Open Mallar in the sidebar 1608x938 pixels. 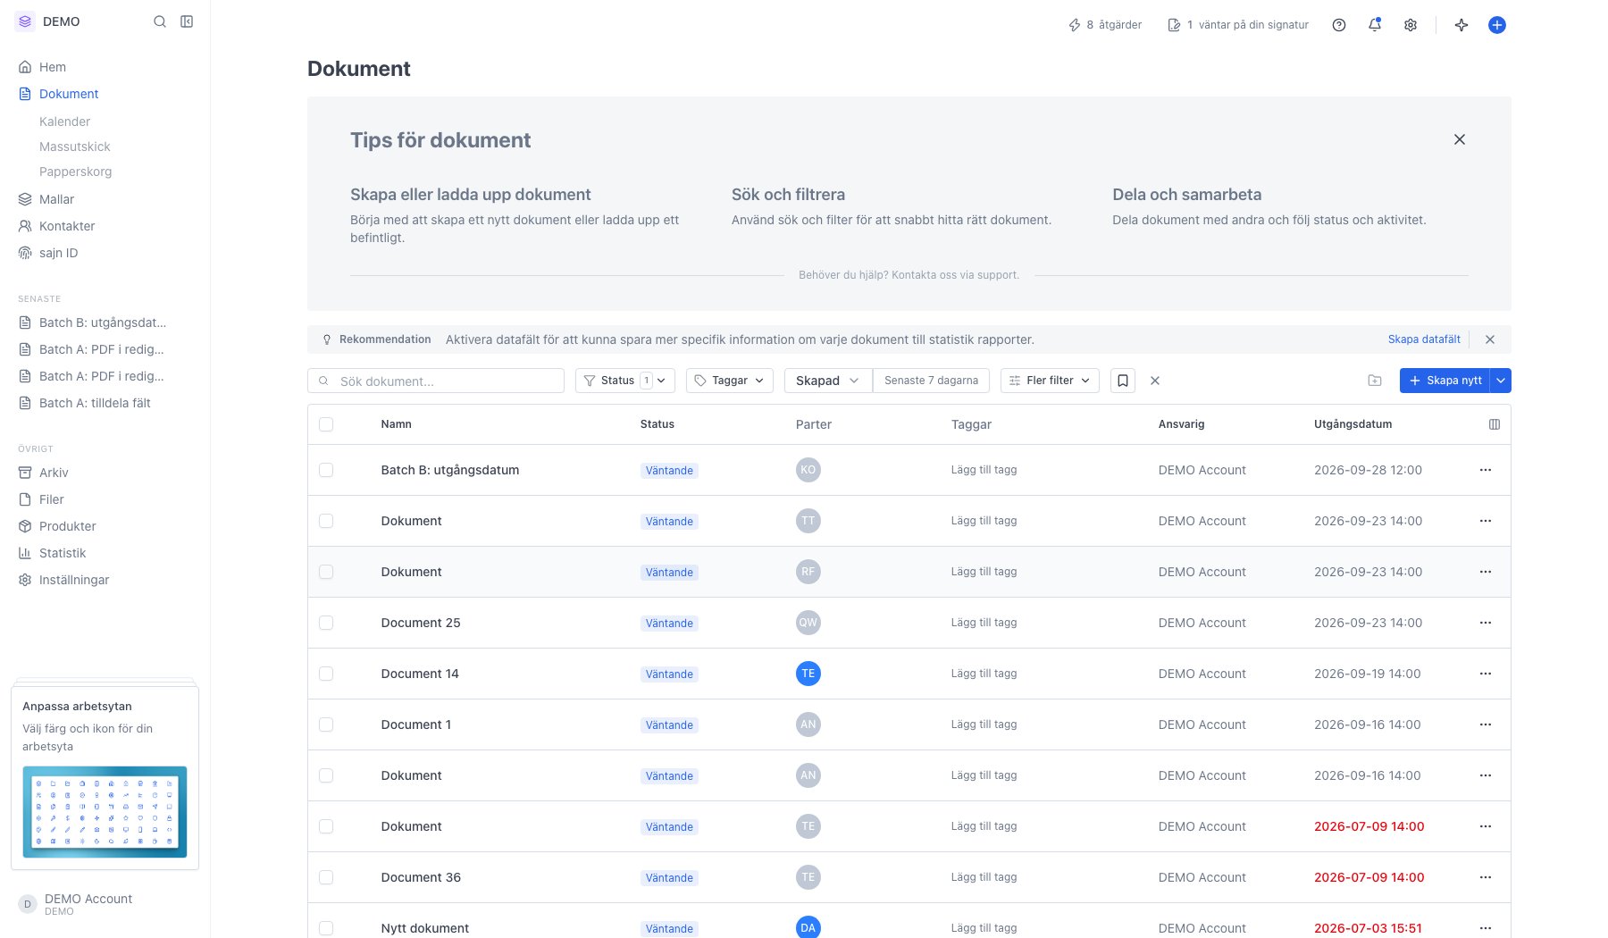pyautogui.click(x=56, y=199)
